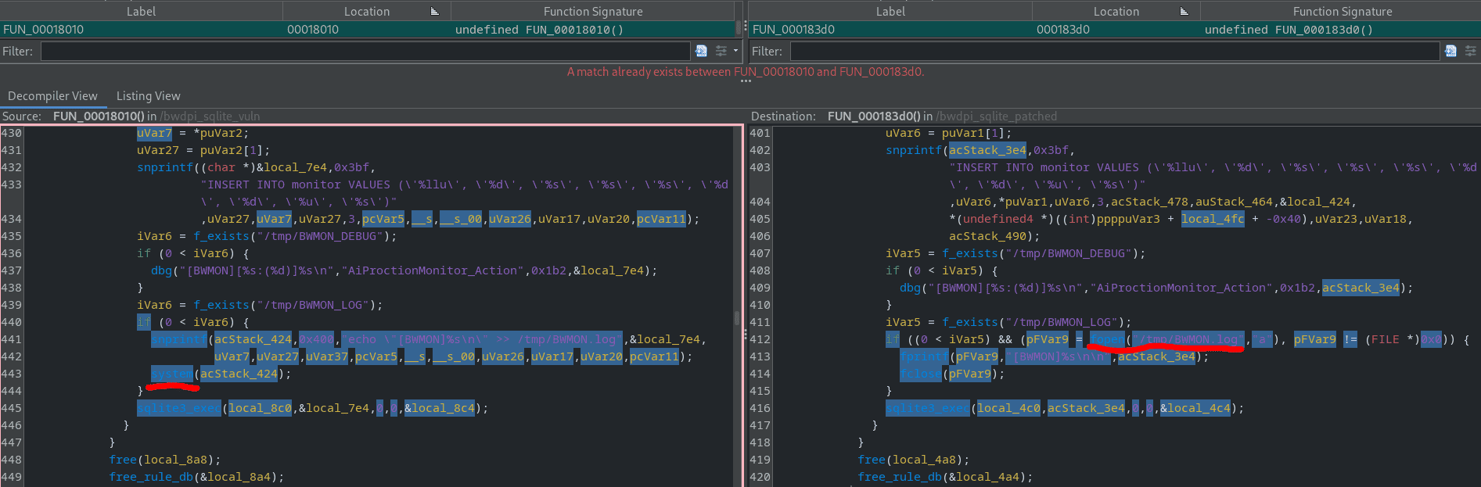This screenshot has height=487, width=1481.
Task: Switch to the Decompiler View tab
Action: [52, 96]
